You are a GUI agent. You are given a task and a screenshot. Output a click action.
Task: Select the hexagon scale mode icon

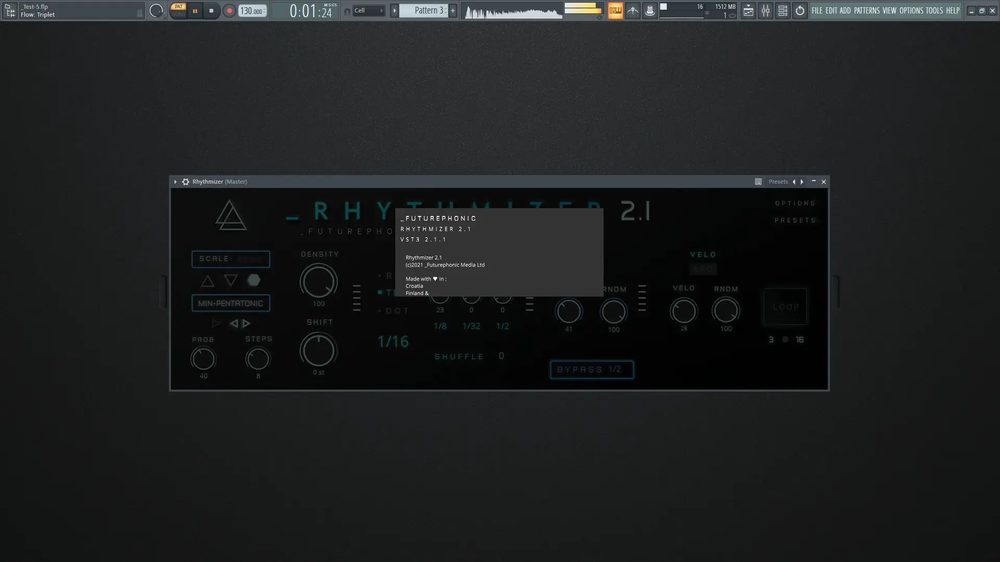pos(254,280)
